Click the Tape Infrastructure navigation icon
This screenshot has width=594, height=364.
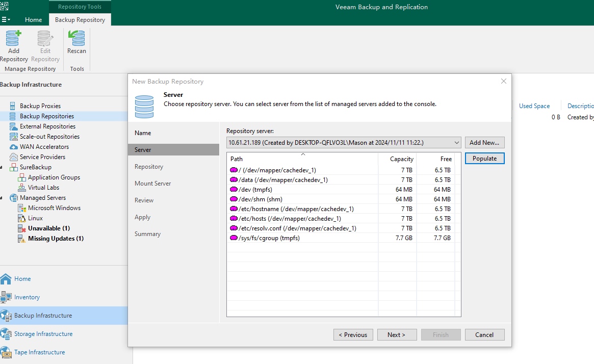pos(6,352)
